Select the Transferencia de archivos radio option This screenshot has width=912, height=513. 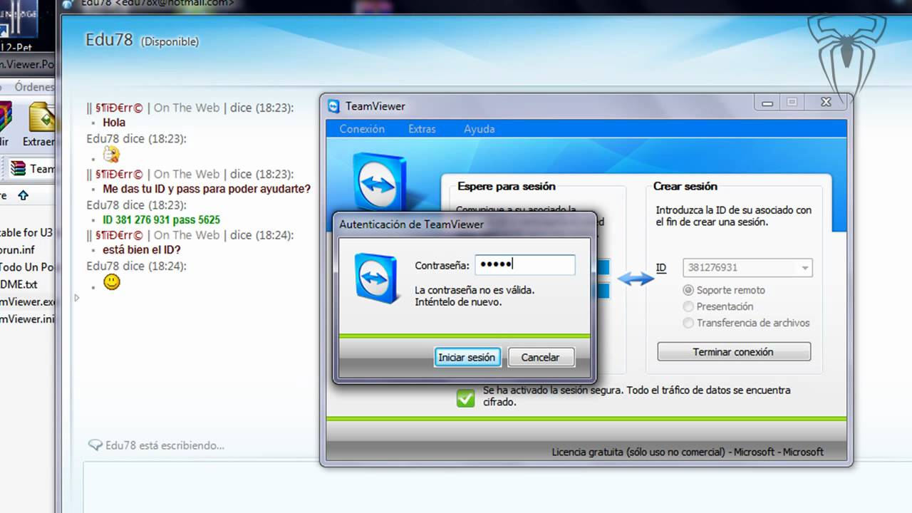(688, 323)
